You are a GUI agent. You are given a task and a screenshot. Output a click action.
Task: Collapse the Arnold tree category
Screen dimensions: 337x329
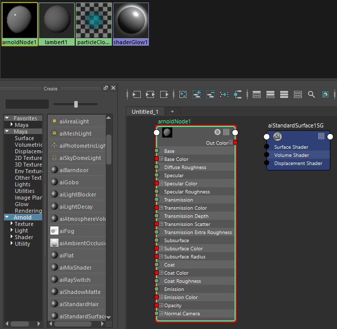point(7,217)
